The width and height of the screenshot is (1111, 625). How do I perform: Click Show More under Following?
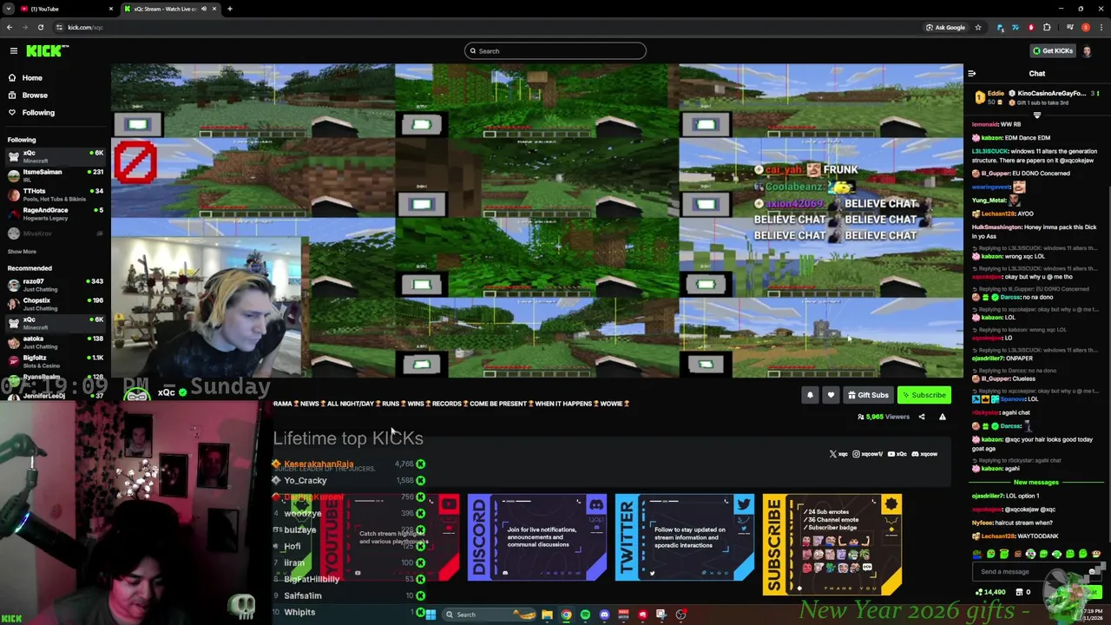coord(22,251)
